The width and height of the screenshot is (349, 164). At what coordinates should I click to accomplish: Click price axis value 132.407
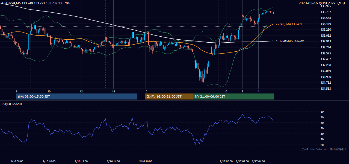(x=326, y=59)
